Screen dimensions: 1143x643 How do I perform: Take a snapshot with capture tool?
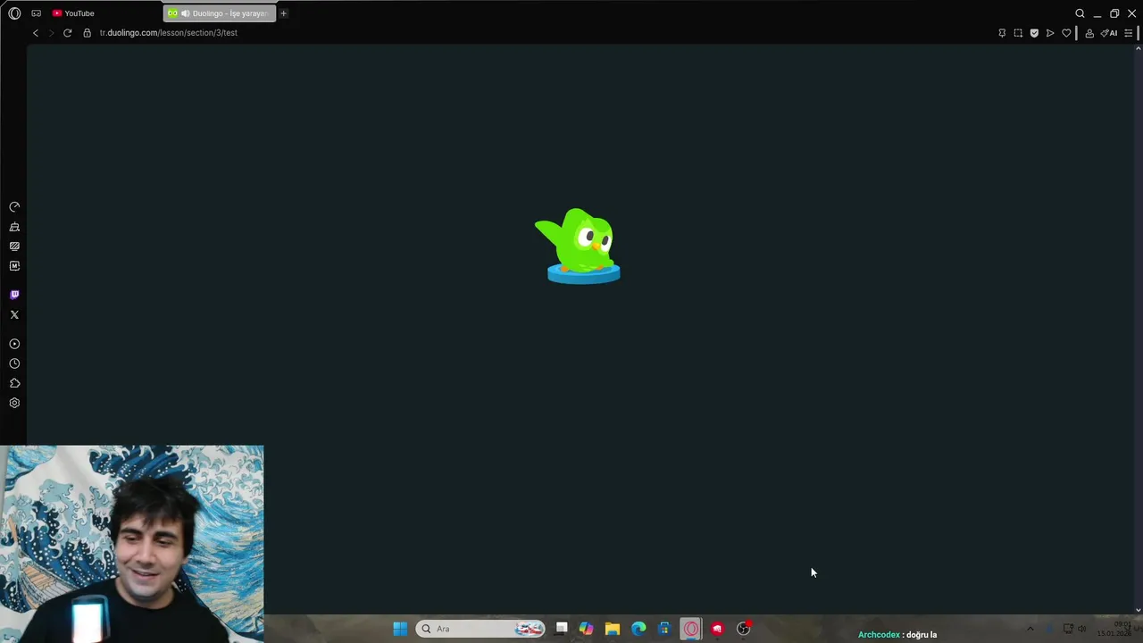click(1018, 33)
